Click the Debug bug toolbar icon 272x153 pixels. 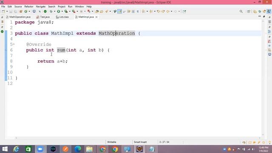(51, 11)
